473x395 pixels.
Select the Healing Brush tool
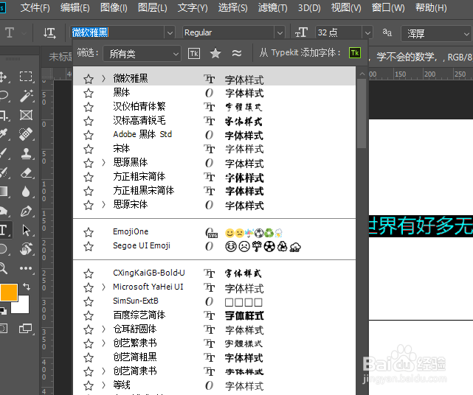26,134
